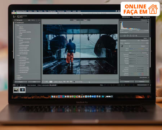Open the Apple menu
This screenshot has height=130, width=162.
(14, 11)
